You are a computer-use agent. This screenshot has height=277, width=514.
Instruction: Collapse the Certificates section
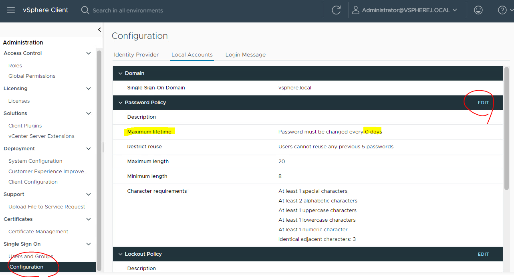tap(89, 219)
